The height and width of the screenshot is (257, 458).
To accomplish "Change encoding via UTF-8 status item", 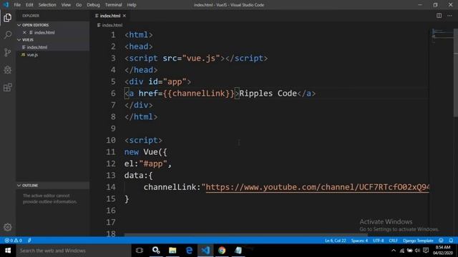I will [x=379, y=241].
